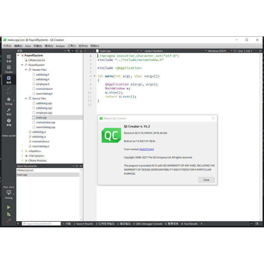Click the synchronize-with-editor link icon
The image size is (264, 264).
click(73, 51)
